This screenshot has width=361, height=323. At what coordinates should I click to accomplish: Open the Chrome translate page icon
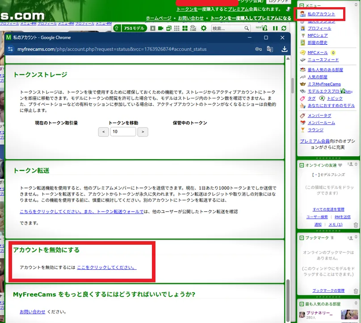point(270,49)
